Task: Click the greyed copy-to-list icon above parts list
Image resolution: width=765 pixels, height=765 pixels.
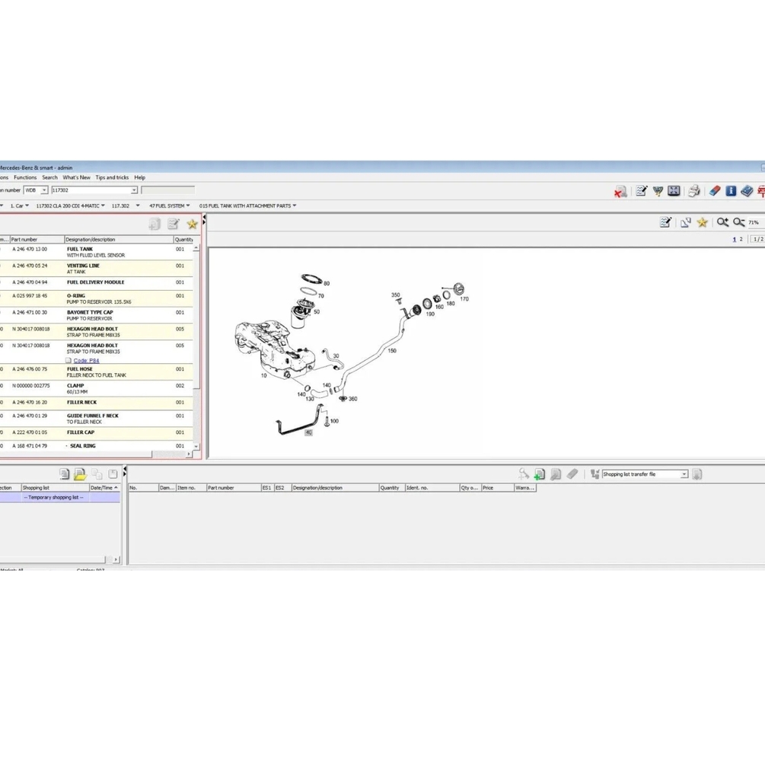Action: (155, 224)
